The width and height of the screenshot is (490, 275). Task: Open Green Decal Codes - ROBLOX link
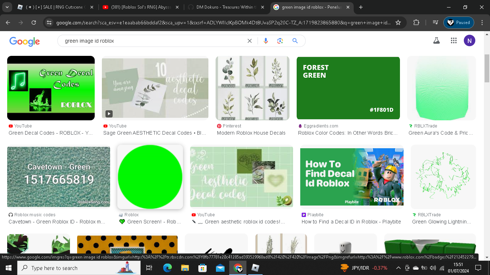click(x=51, y=133)
